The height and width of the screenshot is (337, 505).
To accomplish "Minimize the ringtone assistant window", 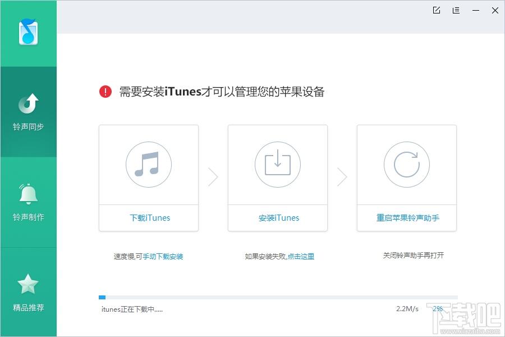I will point(476,10).
